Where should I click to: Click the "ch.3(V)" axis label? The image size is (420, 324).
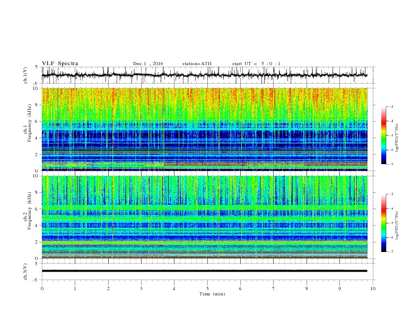(25, 272)
